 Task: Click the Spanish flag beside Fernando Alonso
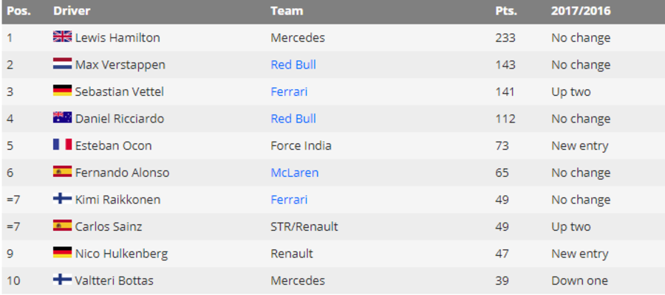point(62,172)
